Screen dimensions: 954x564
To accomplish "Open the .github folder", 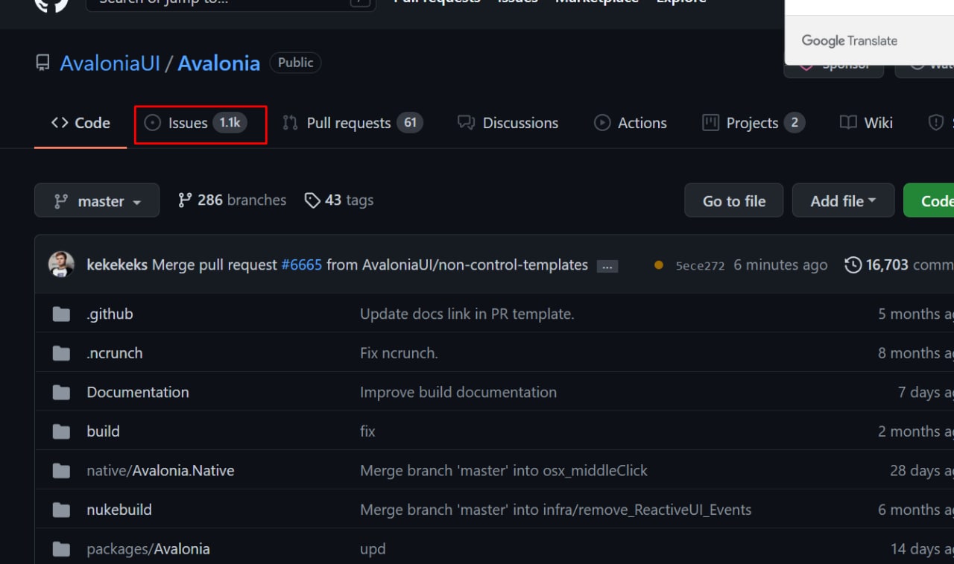I will (110, 314).
